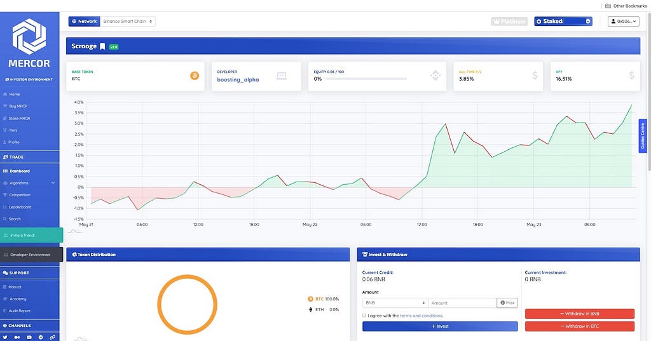Open the Twitter channel icon
Viewport: 651px width, 341px height.
point(5,337)
